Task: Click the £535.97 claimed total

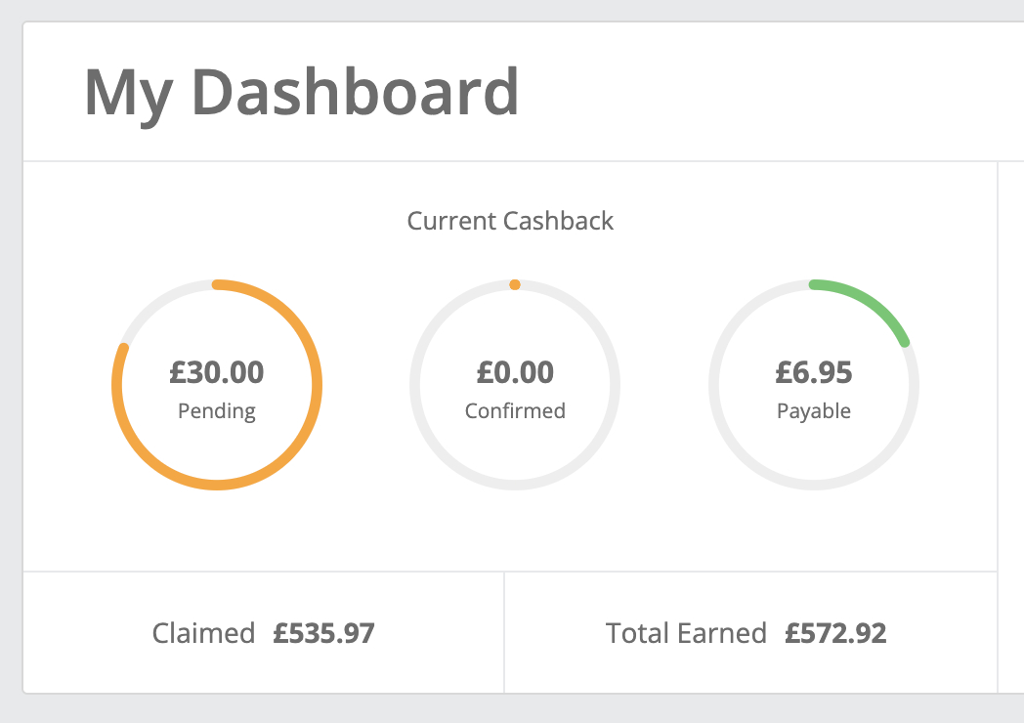Action: pyautogui.click(x=323, y=633)
